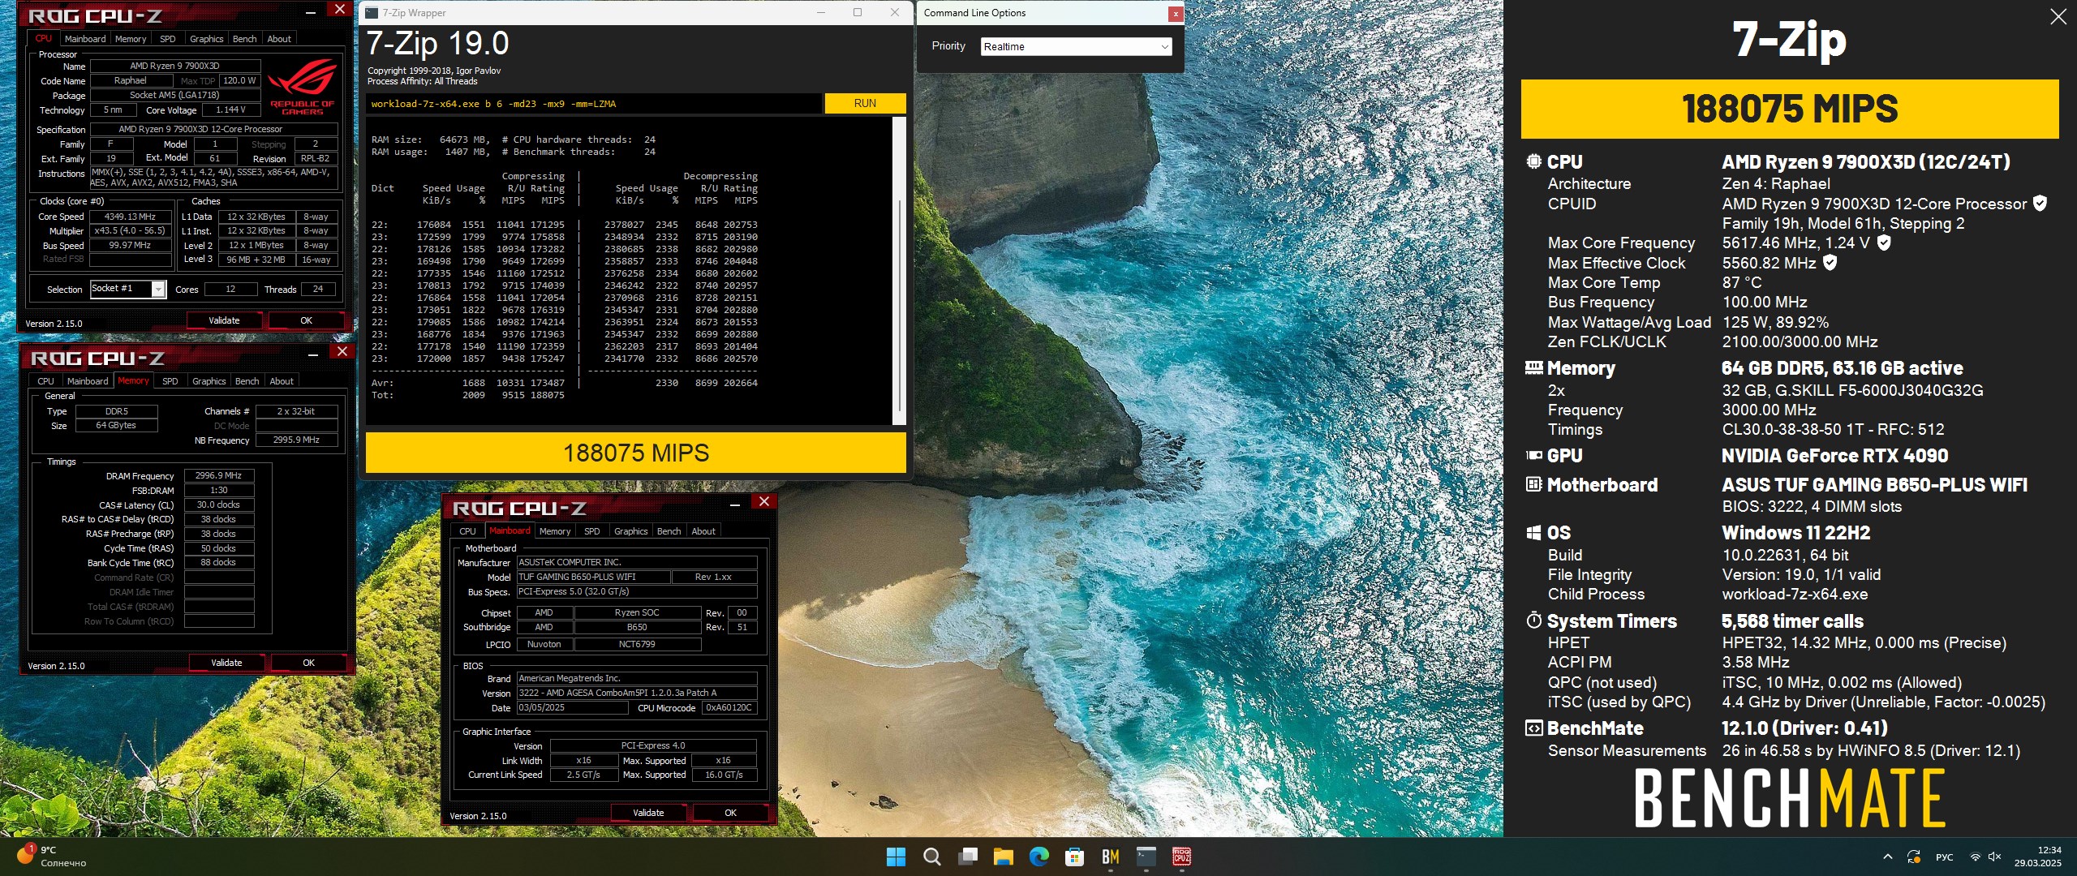
Task: Switch input language from РУС
Action: (x=1944, y=857)
